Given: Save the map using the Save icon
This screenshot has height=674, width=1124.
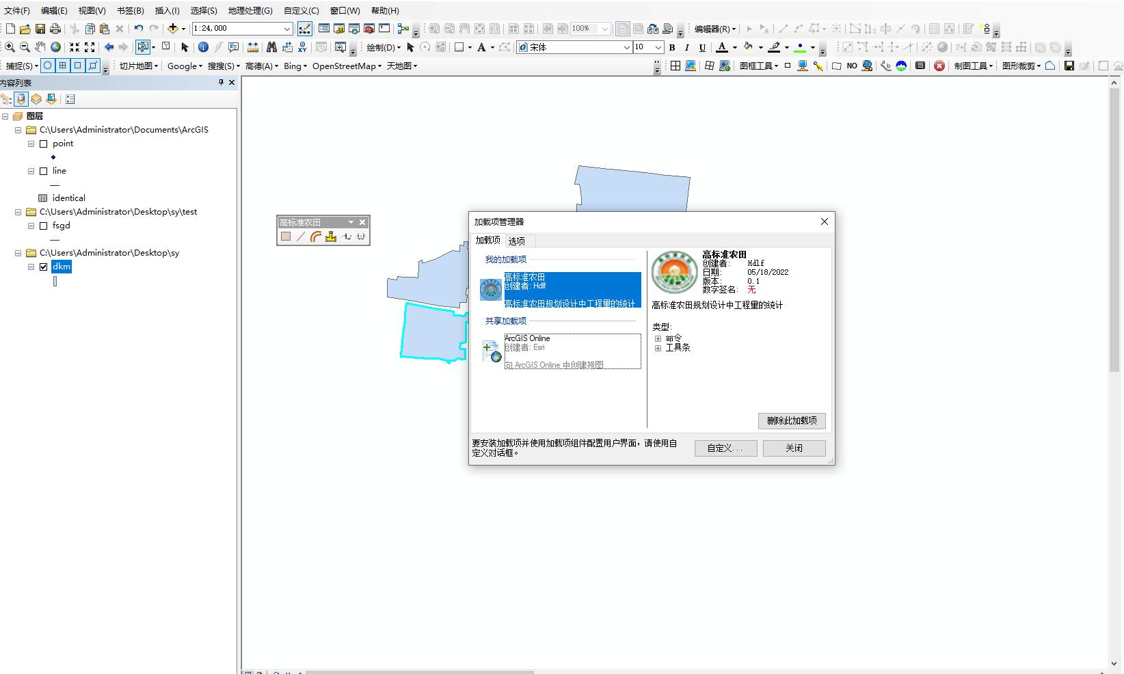Looking at the screenshot, I should [40, 29].
